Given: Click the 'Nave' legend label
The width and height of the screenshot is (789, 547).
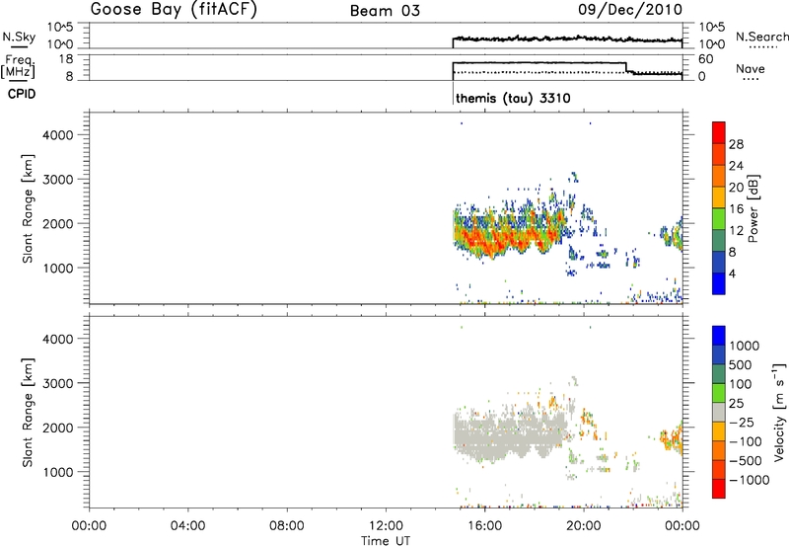Looking at the screenshot, I should click(x=751, y=68).
